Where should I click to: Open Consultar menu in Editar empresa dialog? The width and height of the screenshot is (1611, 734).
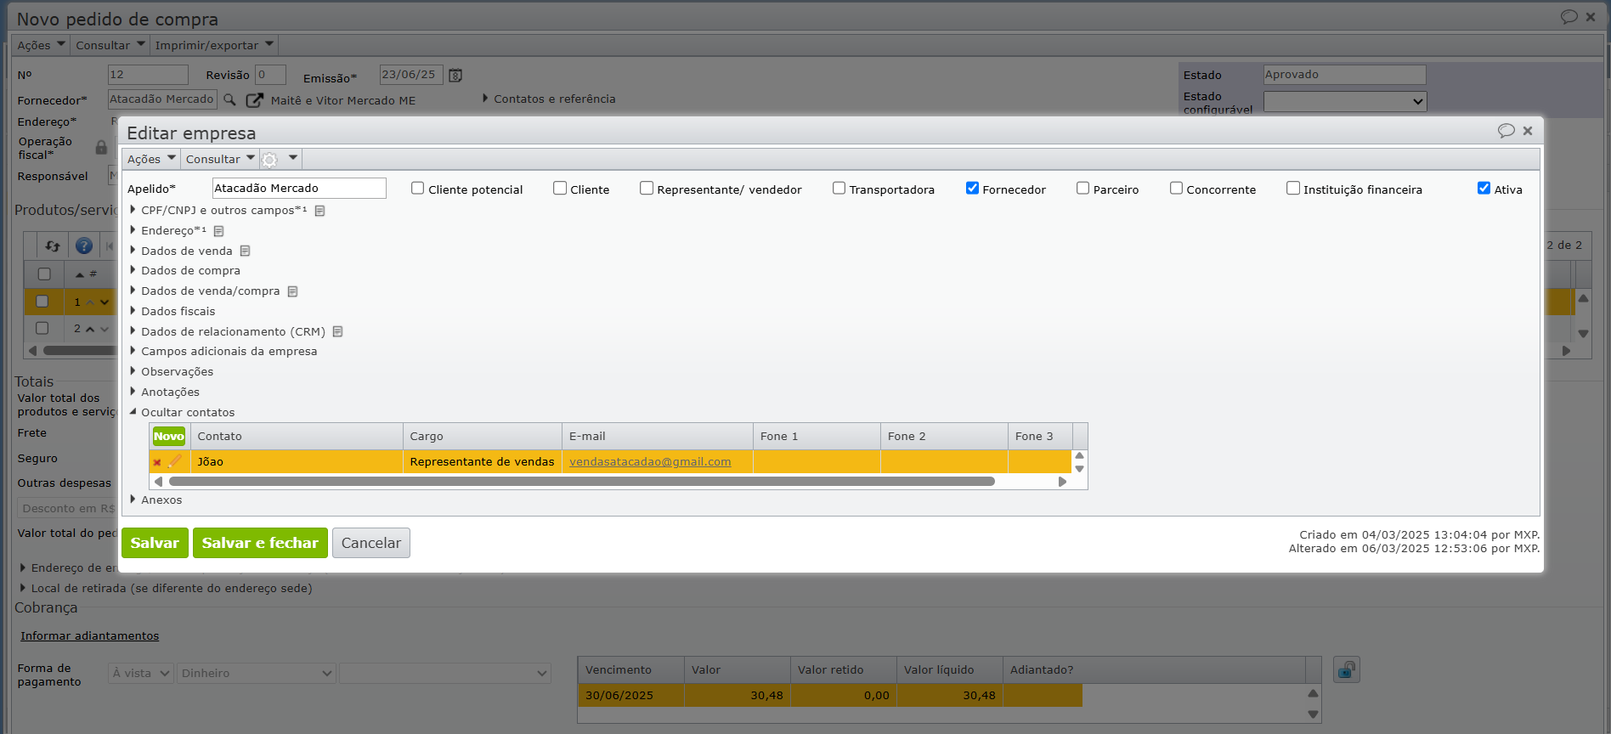(x=220, y=159)
